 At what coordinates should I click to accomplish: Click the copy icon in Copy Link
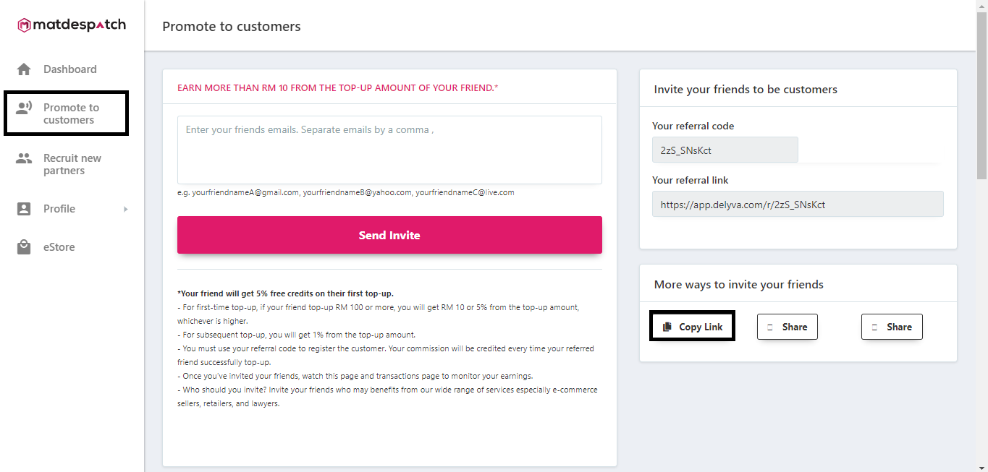coord(667,327)
